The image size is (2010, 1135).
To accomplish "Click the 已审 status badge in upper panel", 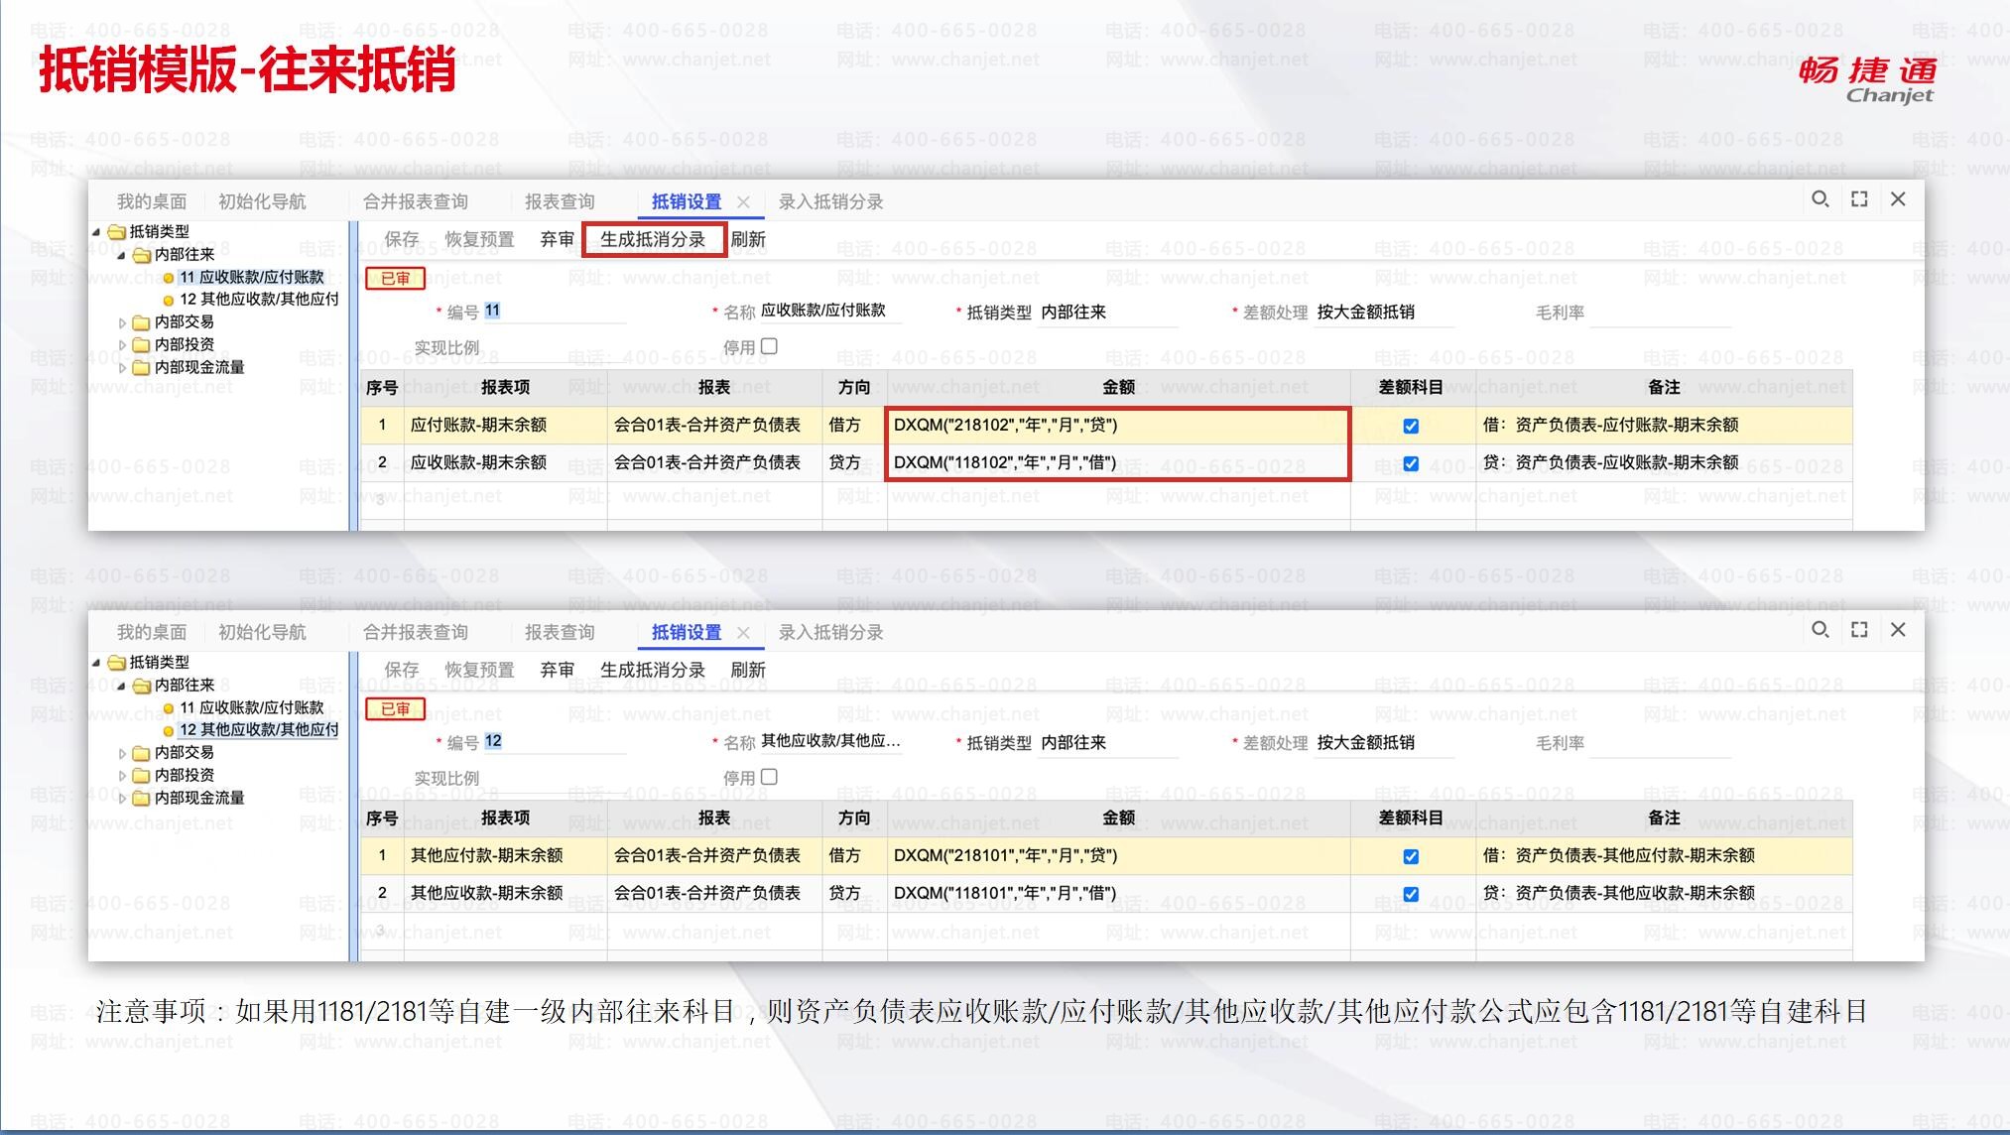I will pyautogui.click(x=395, y=279).
